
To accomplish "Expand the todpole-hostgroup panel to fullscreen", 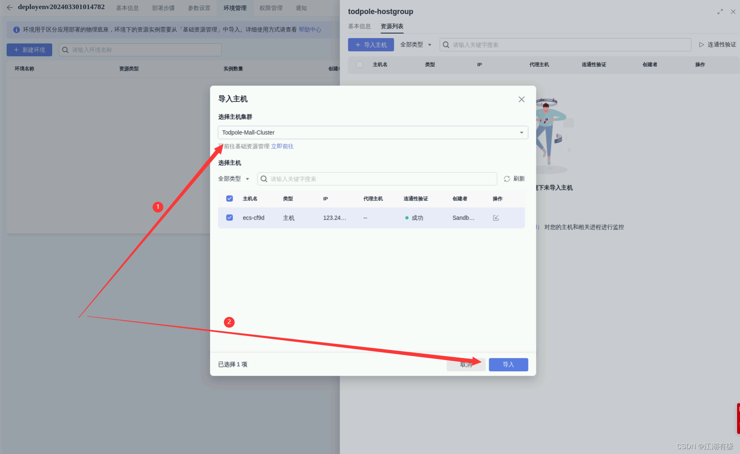I will pos(720,12).
